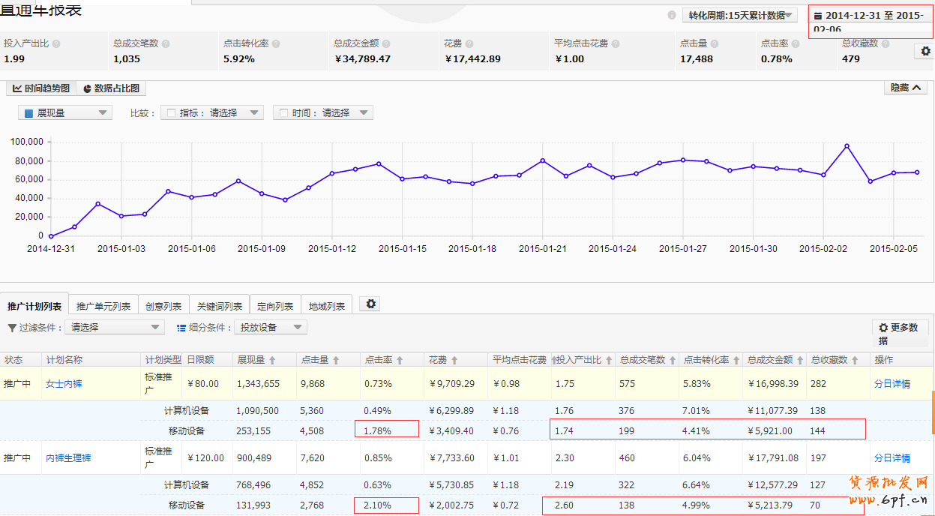The width and height of the screenshot is (935, 516).
Task: Select the 地域列表 tab
Action: tap(327, 305)
